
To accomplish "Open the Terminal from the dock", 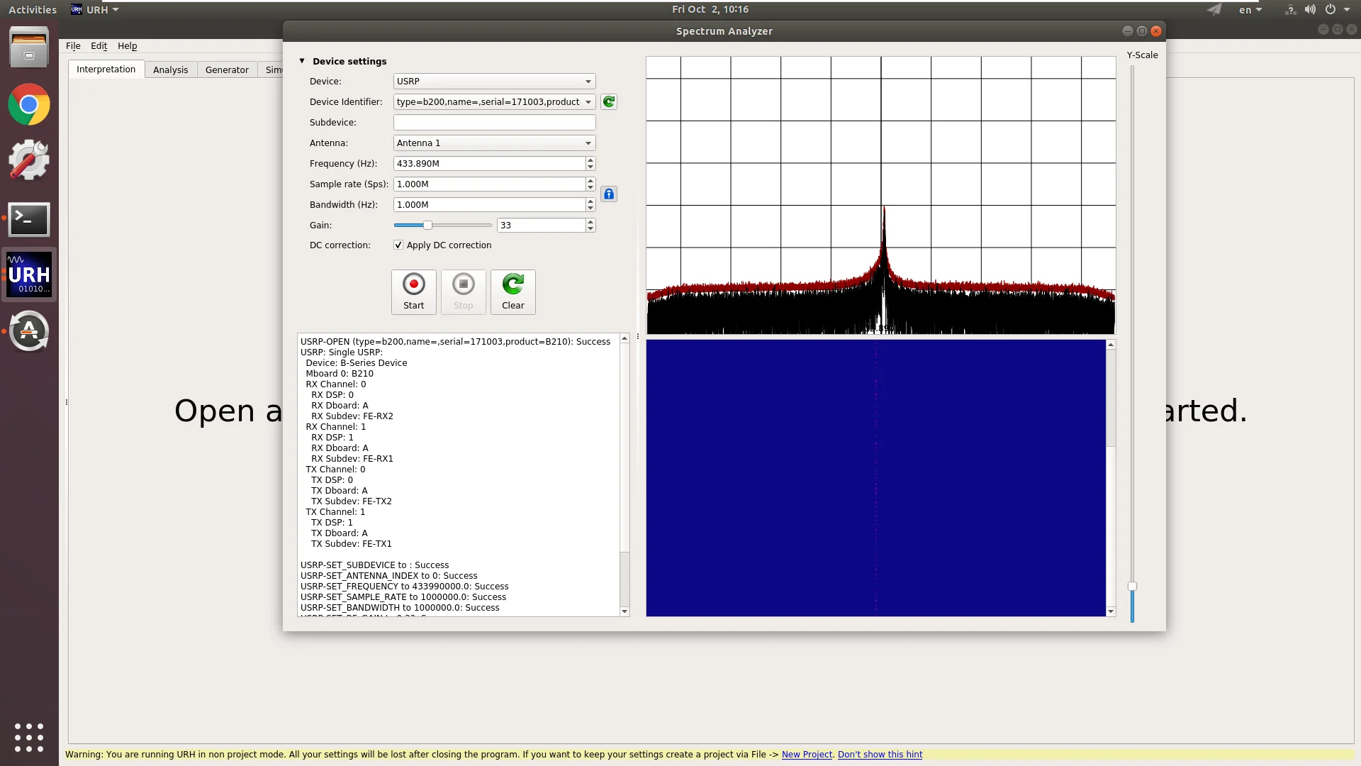I will (x=29, y=220).
